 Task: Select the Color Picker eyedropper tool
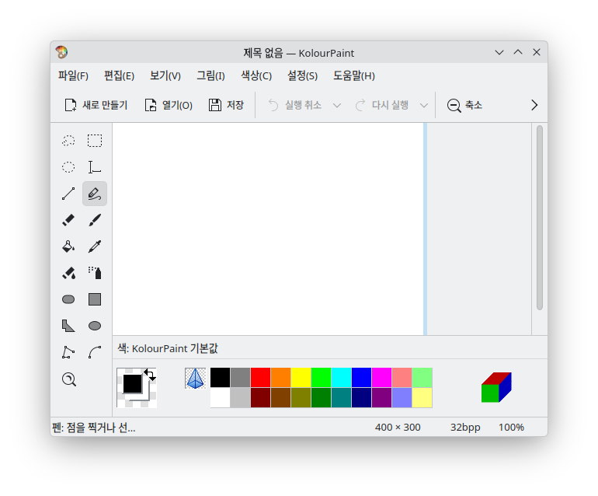pos(95,246)
